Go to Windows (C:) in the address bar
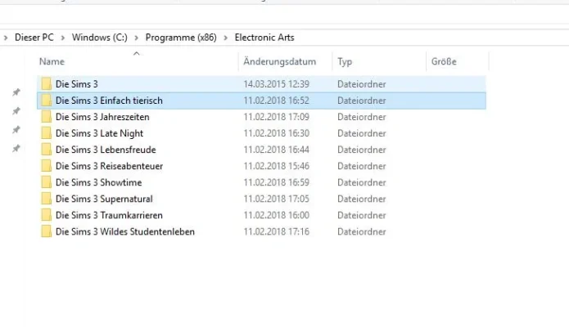 [100, 38]
